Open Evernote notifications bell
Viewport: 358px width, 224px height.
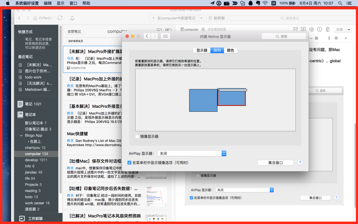point(72,18)
